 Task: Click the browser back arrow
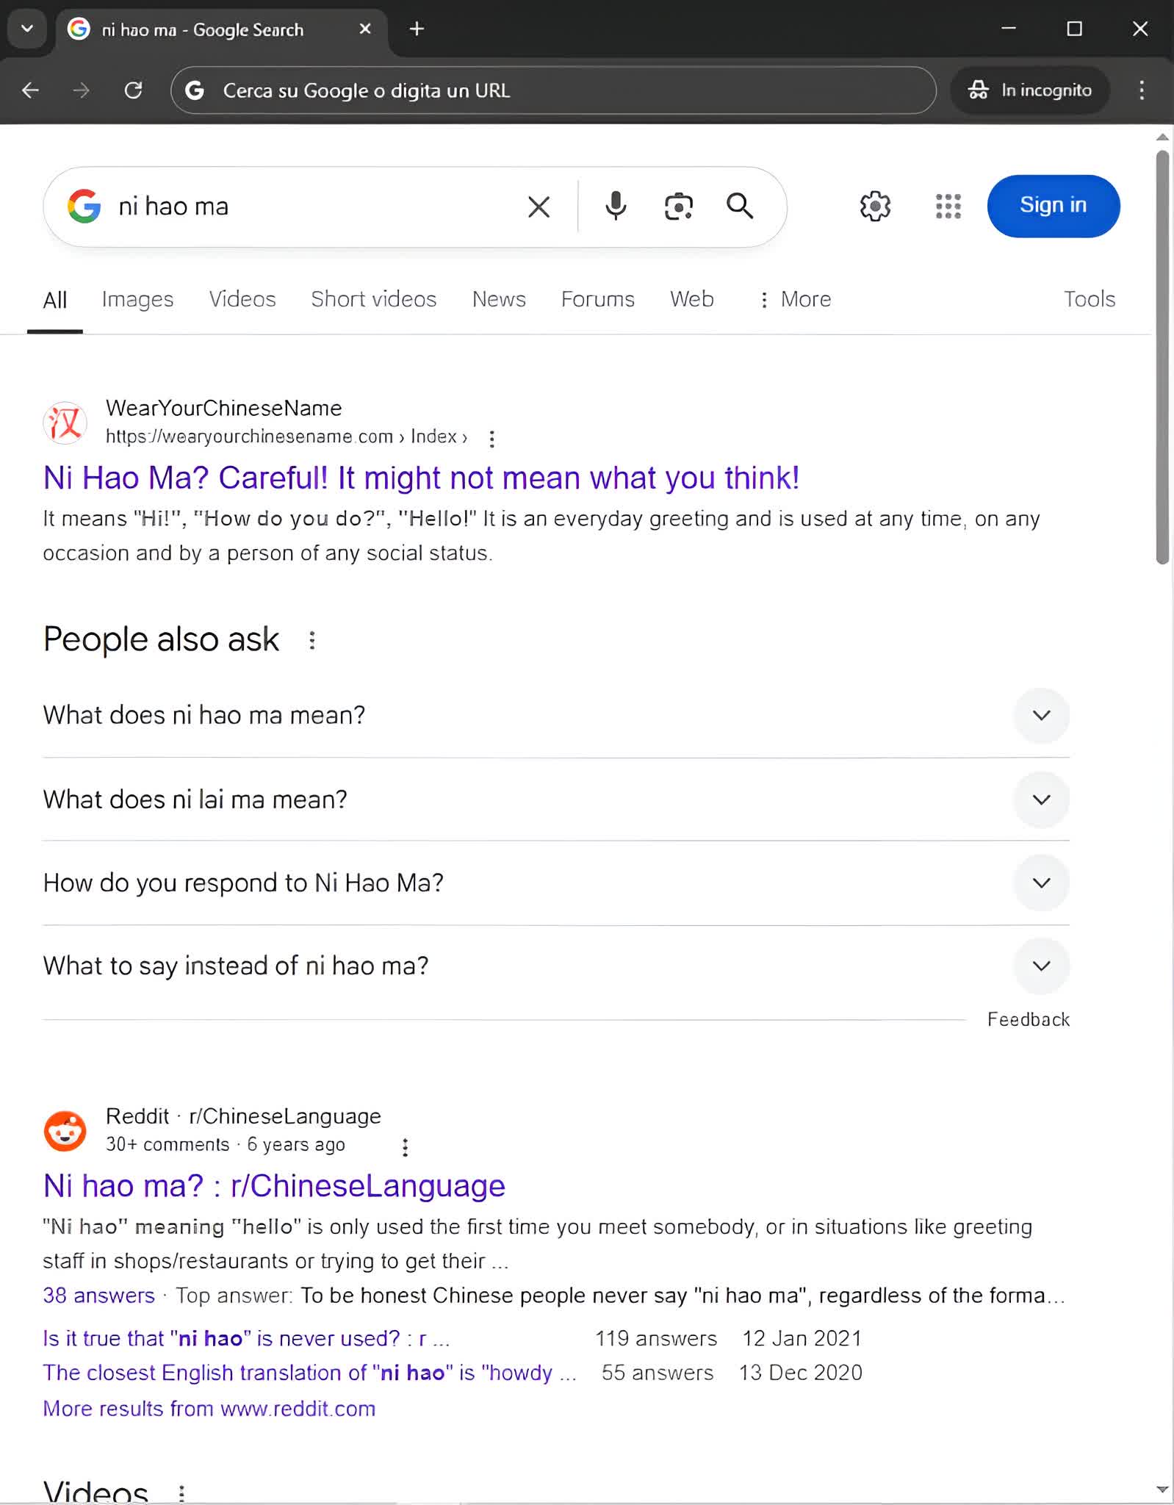(31, 90)
